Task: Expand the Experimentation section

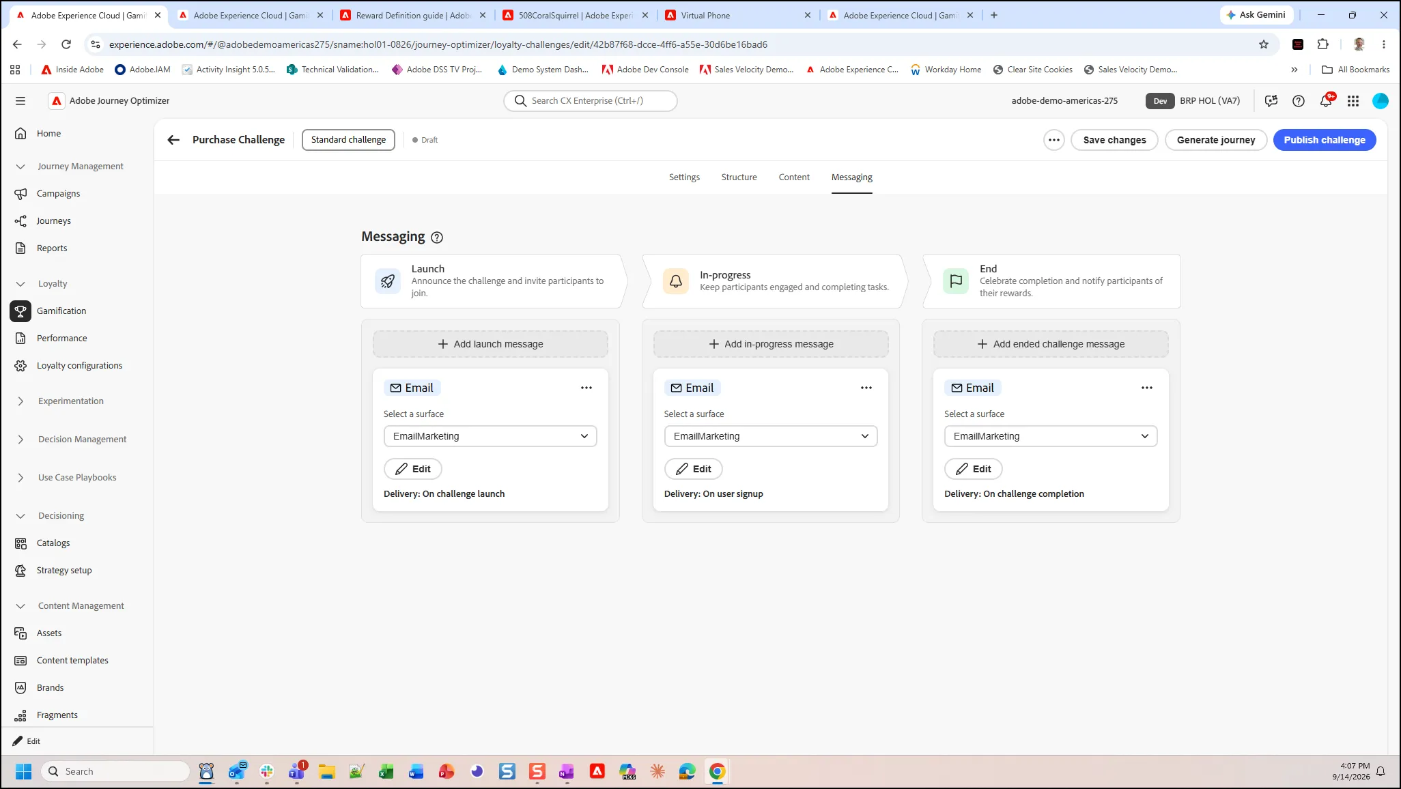Action: pyautogui.click(x=20, y=401)
